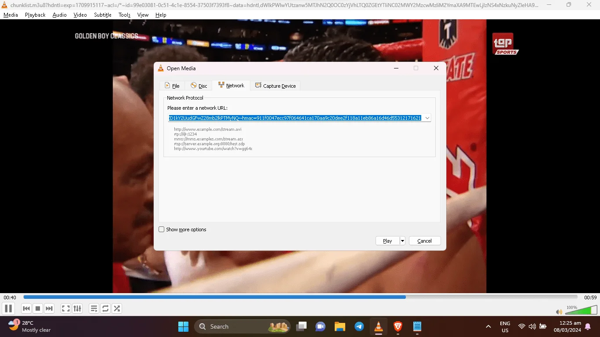Click the elapsed time 00:40 label
The width and height of the screenshot is (600, 337).
point(10,298)
